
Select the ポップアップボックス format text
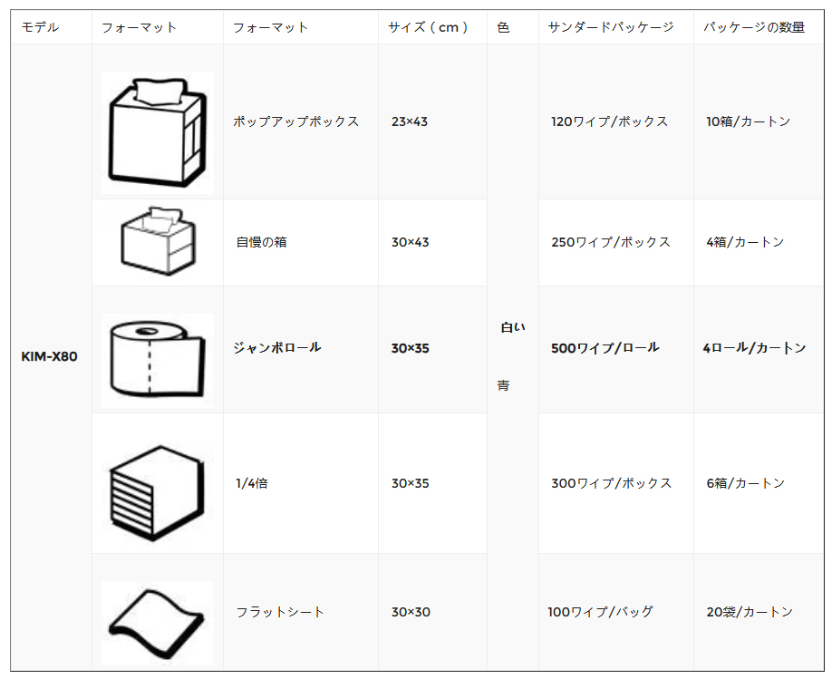coord(296,121)
